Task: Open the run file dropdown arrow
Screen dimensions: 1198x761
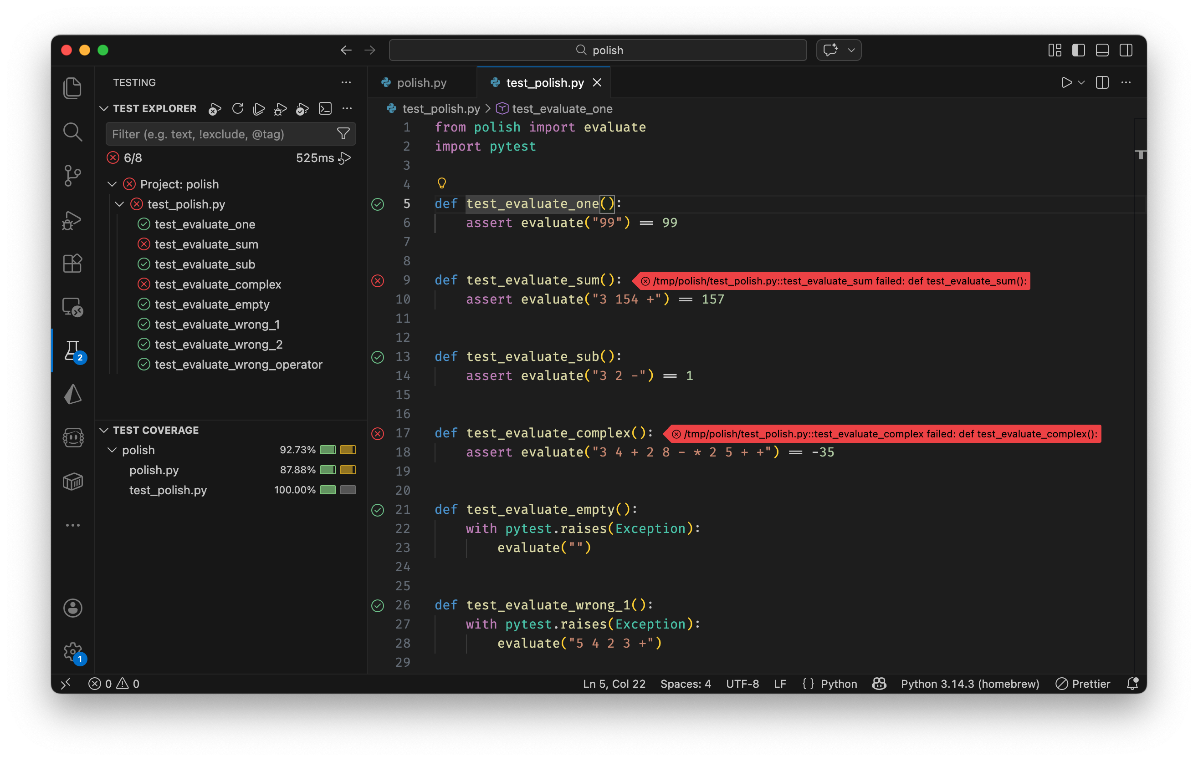Action: [1081, 82]
